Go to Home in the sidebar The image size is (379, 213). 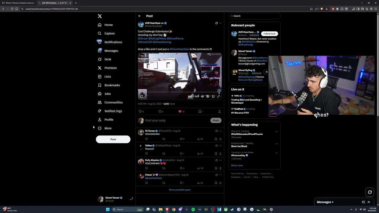(105, 25)
